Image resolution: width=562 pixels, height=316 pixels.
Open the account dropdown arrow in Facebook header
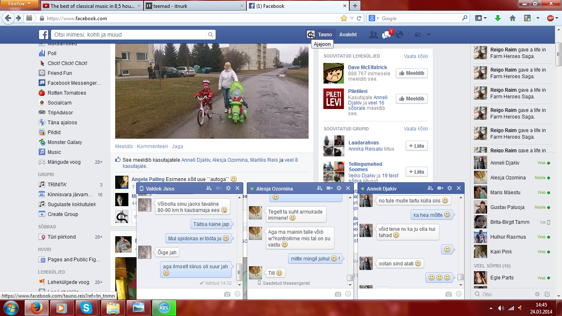[x=429, y=35]
